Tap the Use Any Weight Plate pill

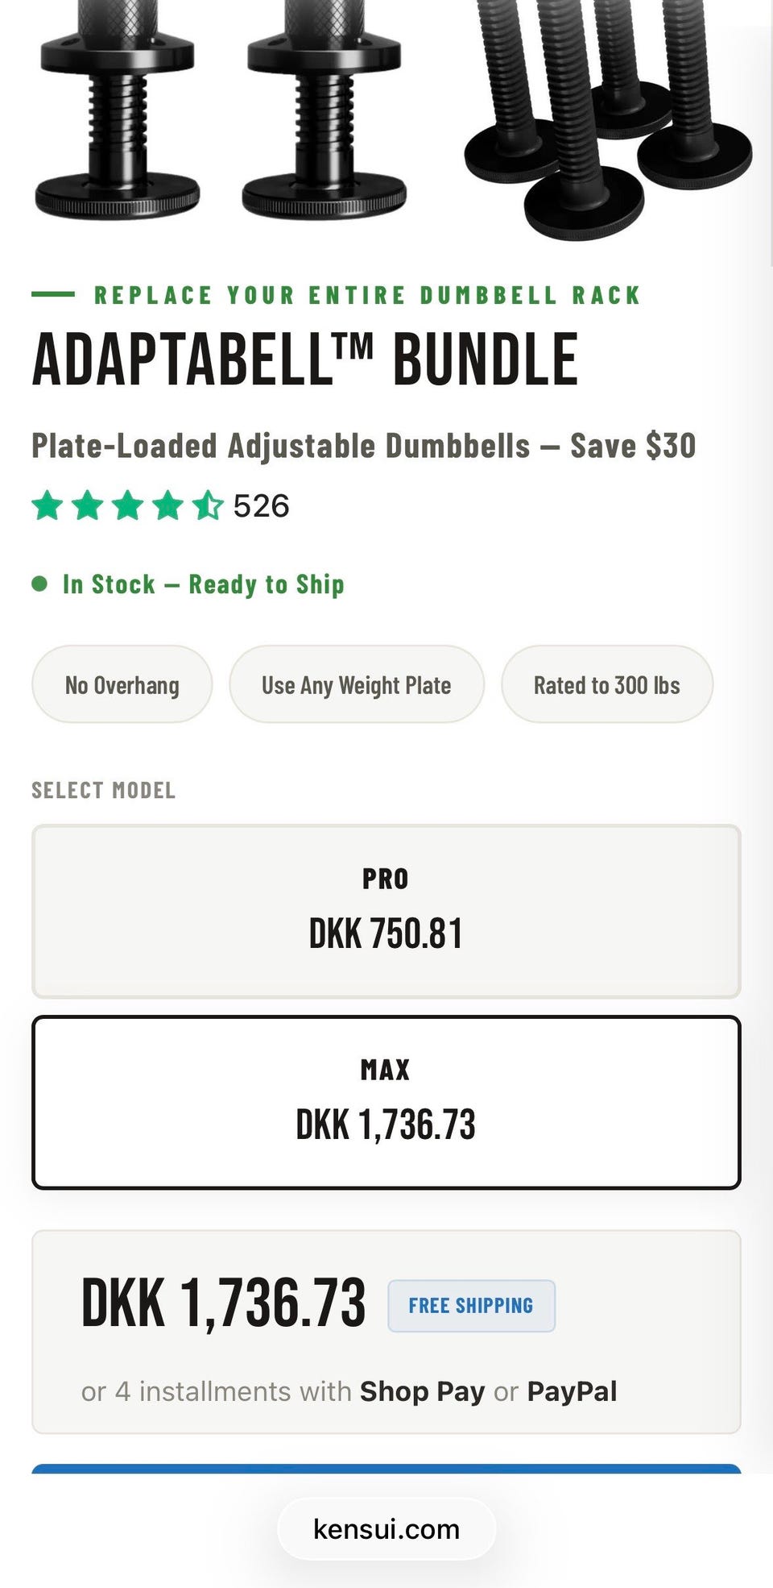[356, 684]
